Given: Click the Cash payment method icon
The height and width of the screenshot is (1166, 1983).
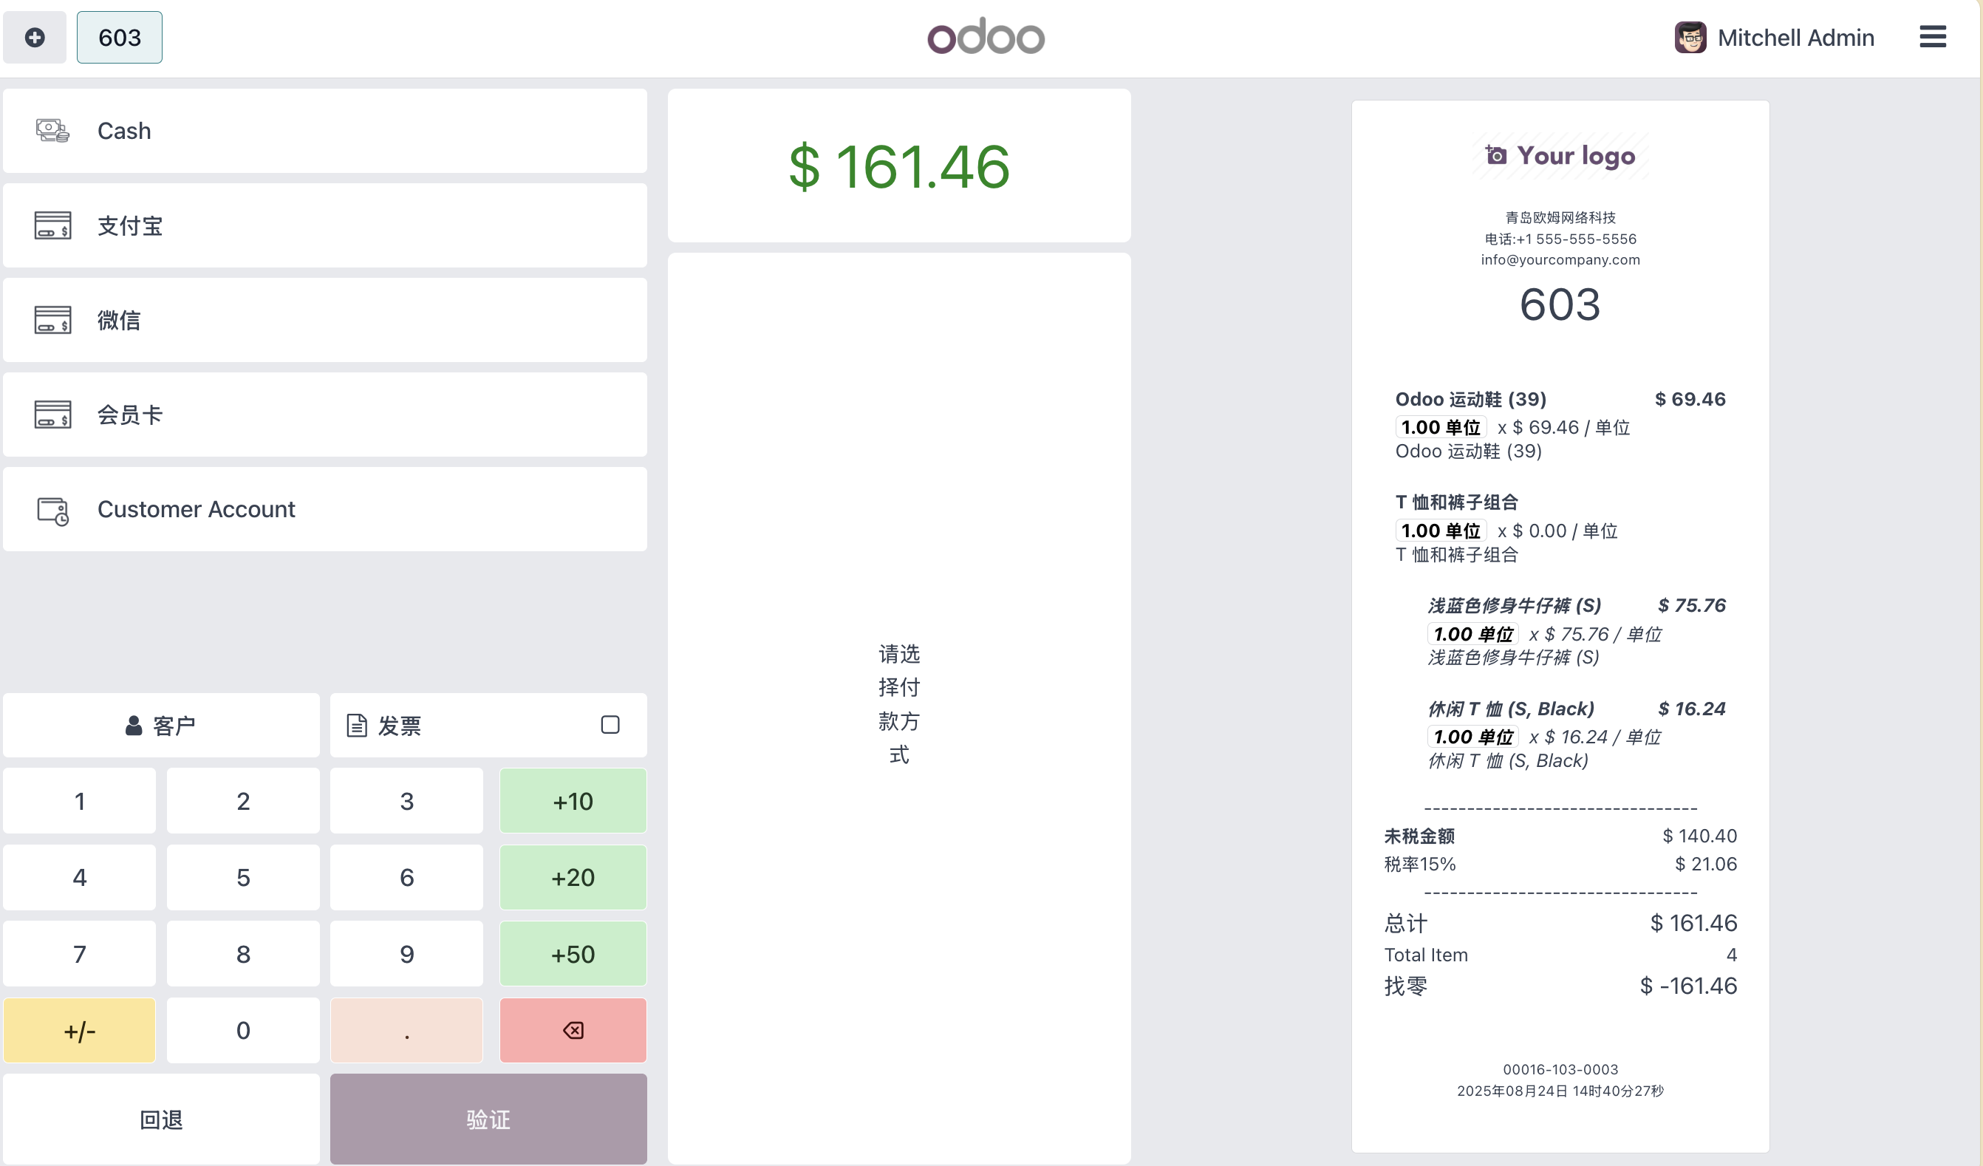Looking at the screenshot, I should pos(52,131).
